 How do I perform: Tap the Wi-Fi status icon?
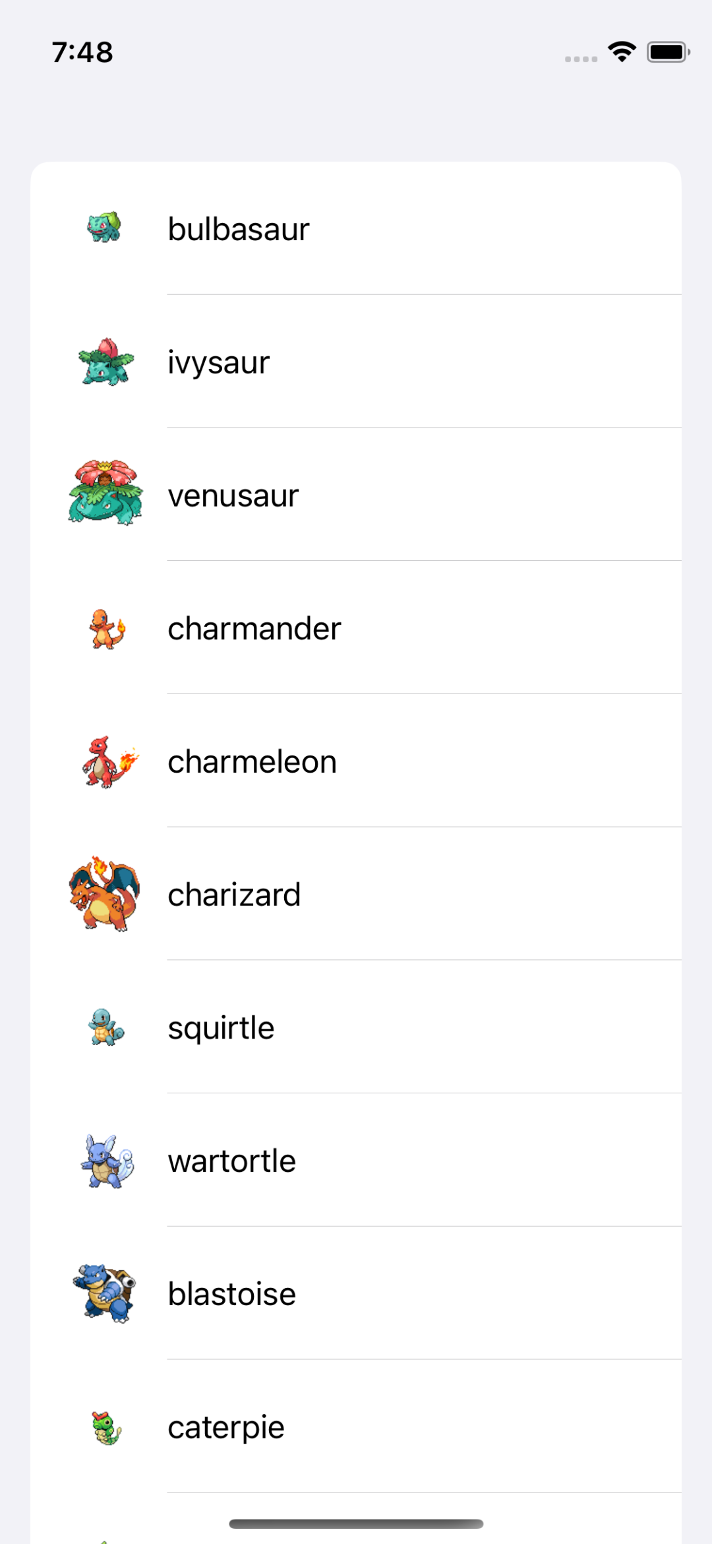pos(622,51)
